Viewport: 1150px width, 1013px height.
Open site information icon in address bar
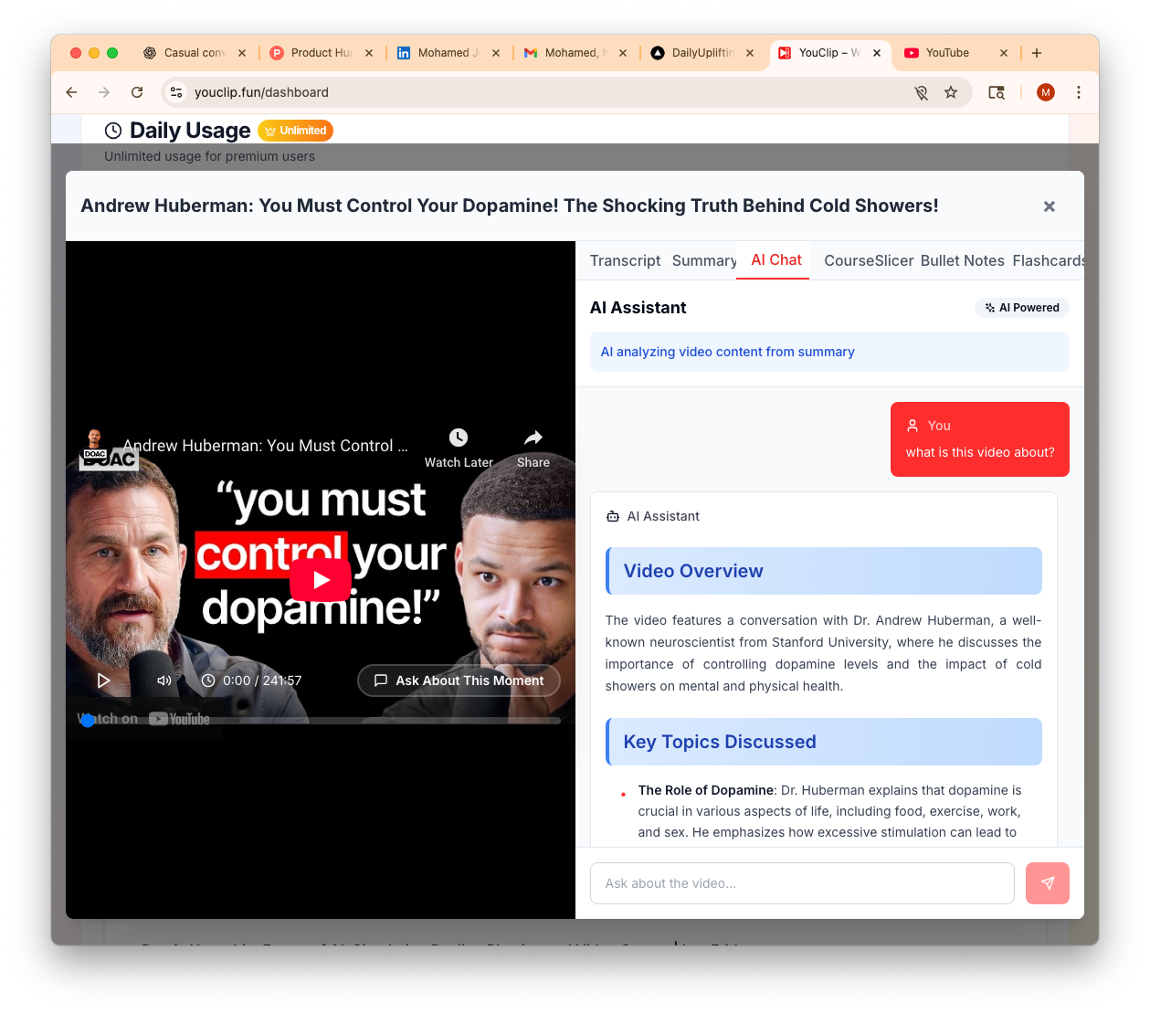177,92
